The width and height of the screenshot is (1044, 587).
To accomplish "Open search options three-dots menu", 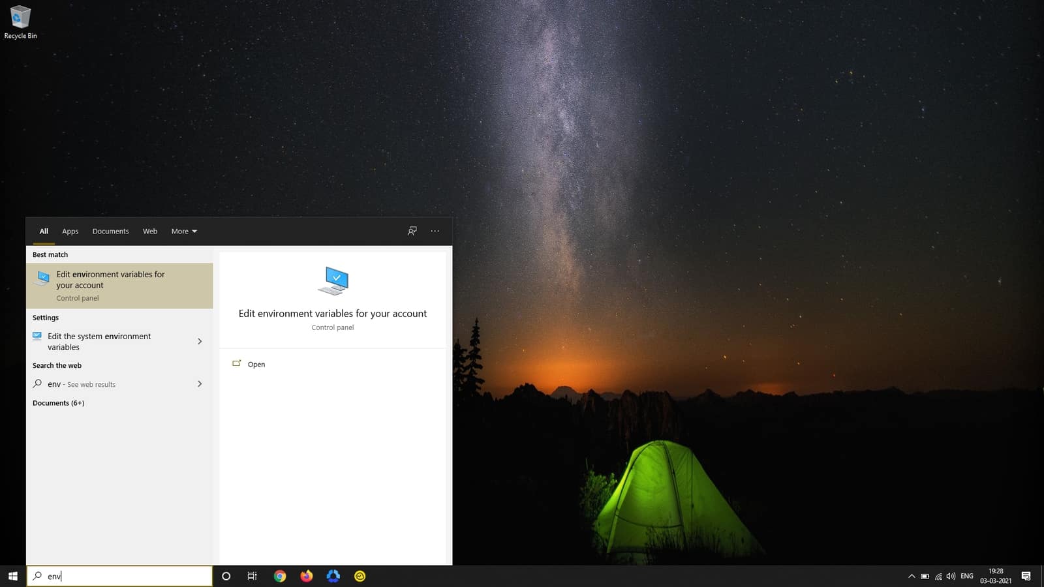I will coord(435,231).
